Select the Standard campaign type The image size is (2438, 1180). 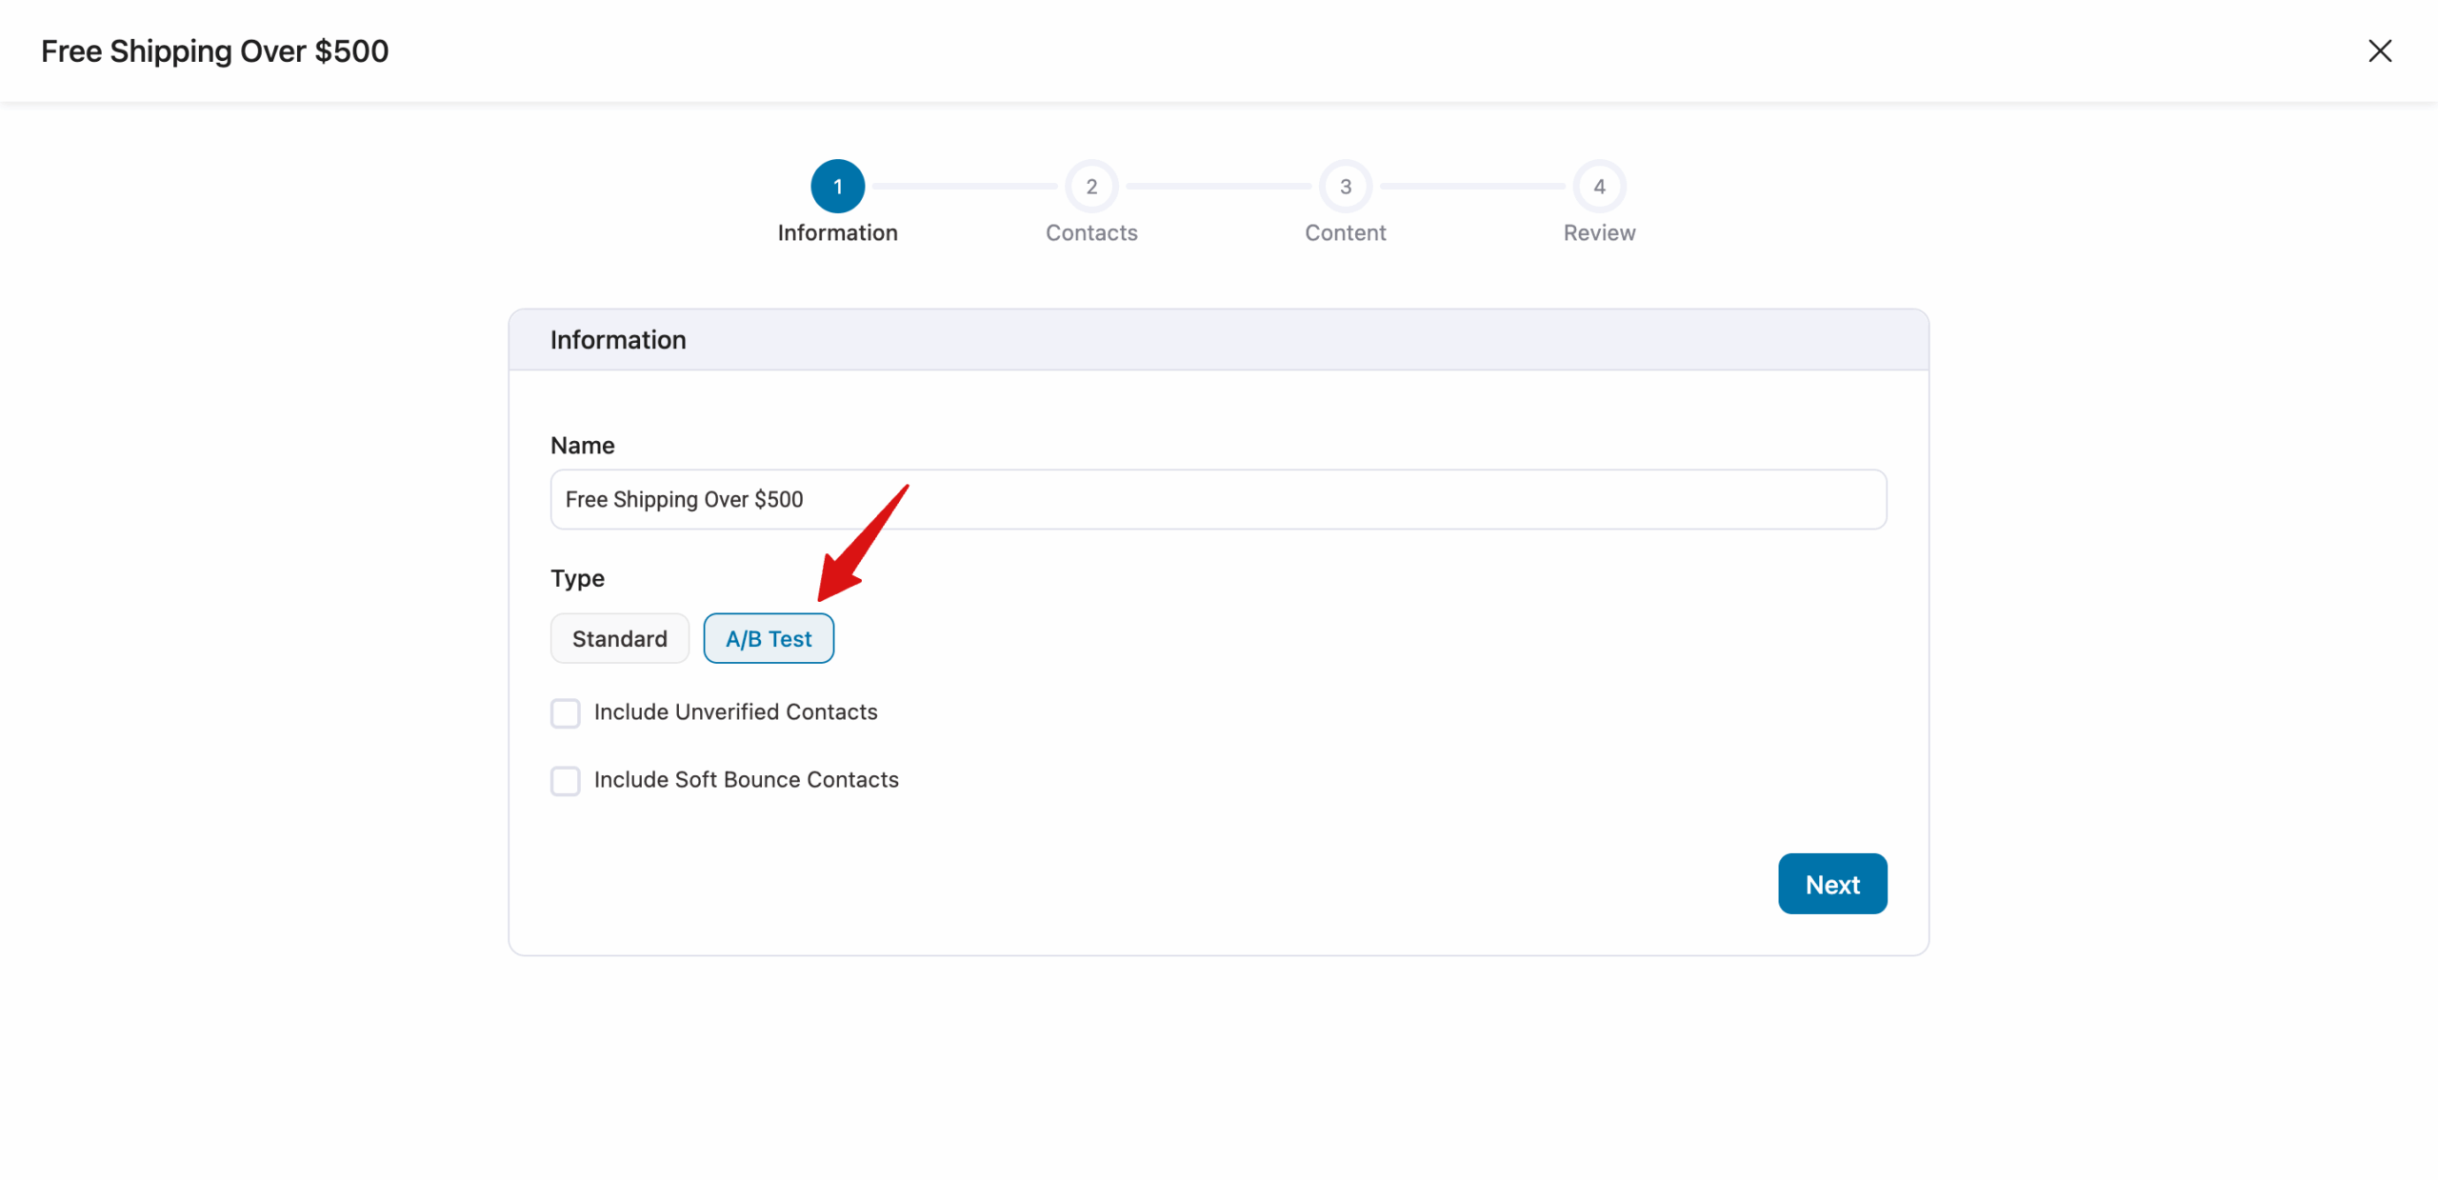(619, 638)
